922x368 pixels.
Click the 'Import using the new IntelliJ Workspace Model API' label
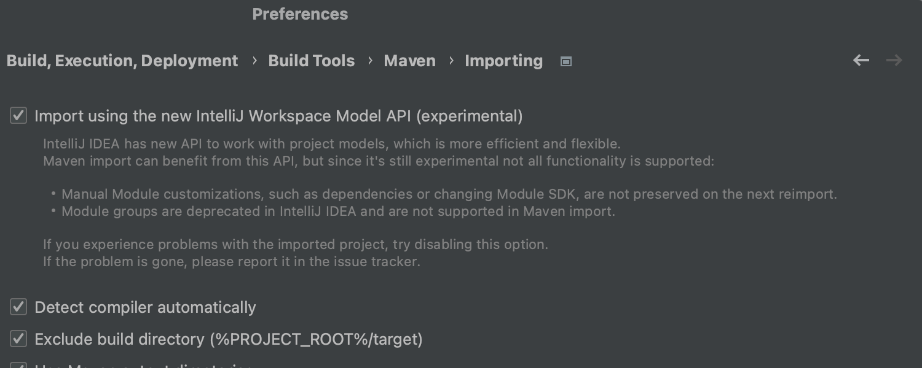pos(278,116)
